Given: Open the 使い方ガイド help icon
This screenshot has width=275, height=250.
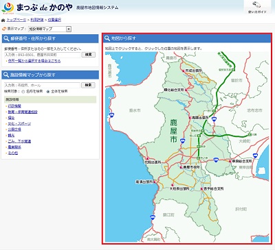Looking at the screenshot, I should (x=257, y=8).
